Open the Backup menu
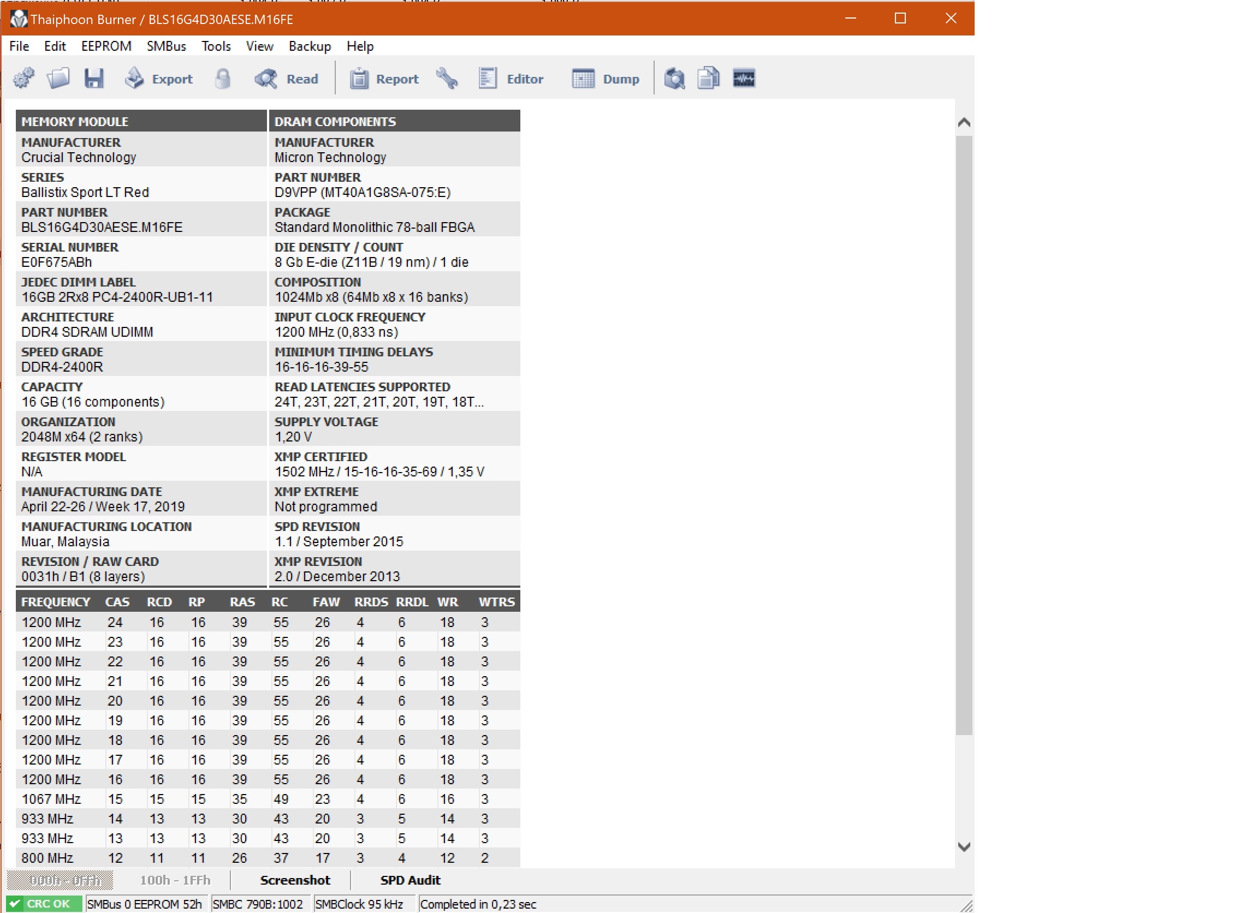 tap(310, 46)
